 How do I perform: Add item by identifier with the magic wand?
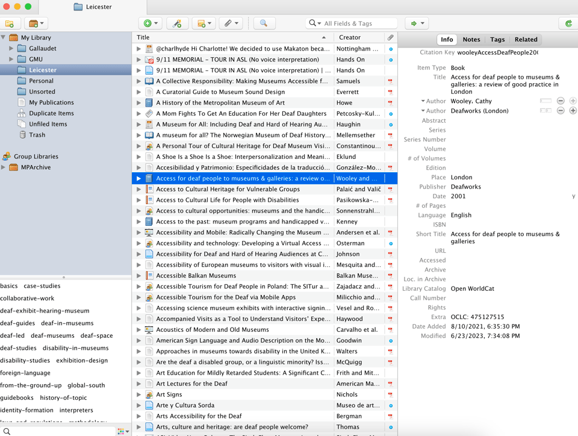pos(176,23)
